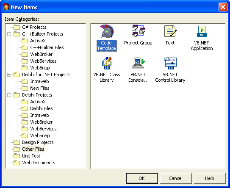Image resolution: width=230 pixels, height=188 pixels.
Task: Click the folder icon beside Web Documents
Action: point(17,163)
